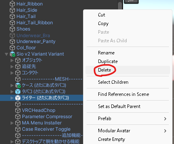Click the hierarchy vertical scrollbar
The width and height of the screenshot is (174, 144).
click(x=120, y=5)
